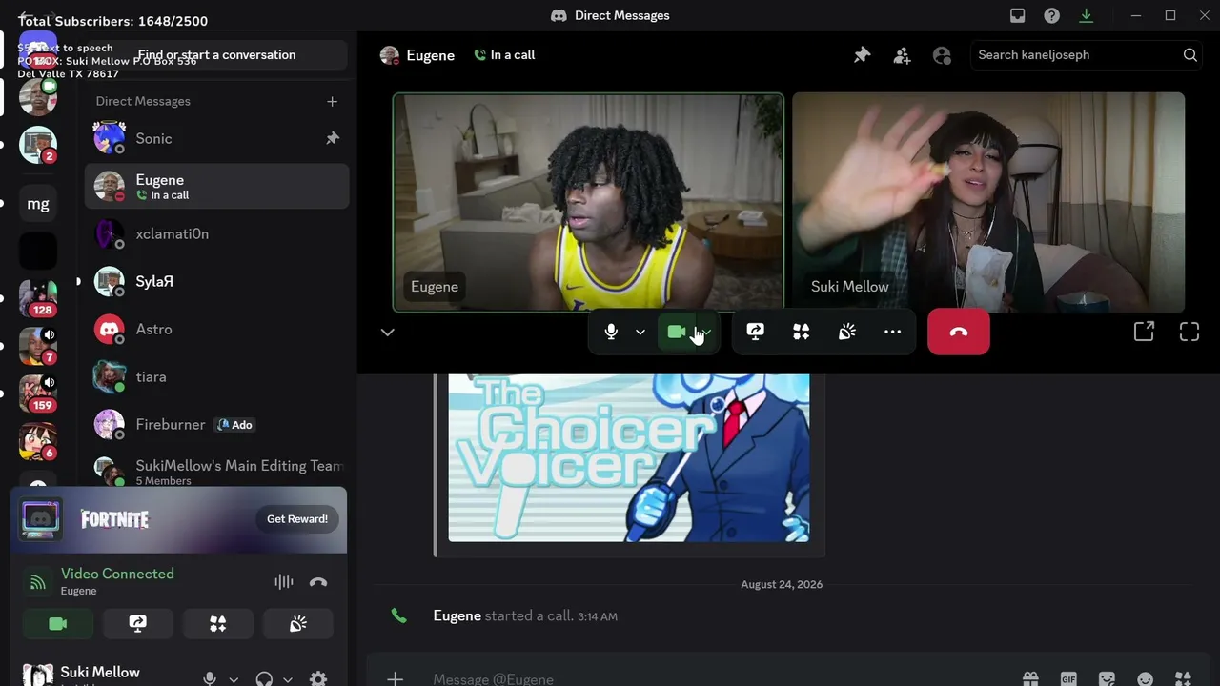Open soundboard from the voice panel
Viewport: 1220px width, 686px height.
pos(298,623)
